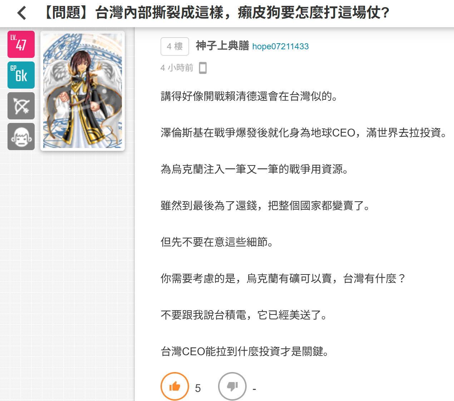Open the profile of 神子上典膳
454x401 pixels.
(222, 46)
